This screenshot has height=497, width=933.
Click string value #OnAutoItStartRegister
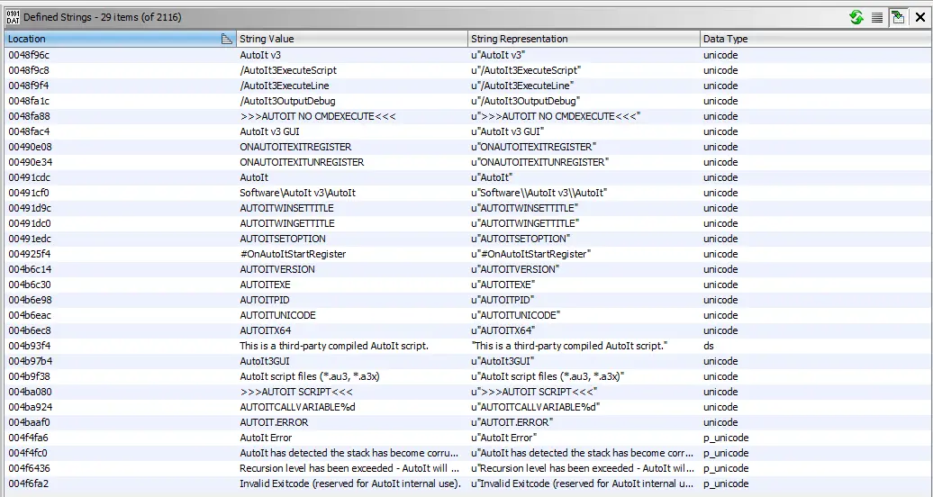pyautogui.click(x=293, y=254)
